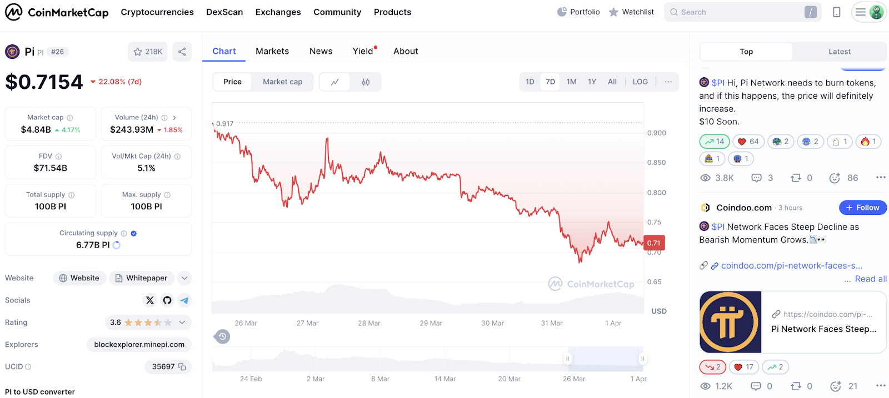
Task: Select Price chart mode
Action: (232, 82)
